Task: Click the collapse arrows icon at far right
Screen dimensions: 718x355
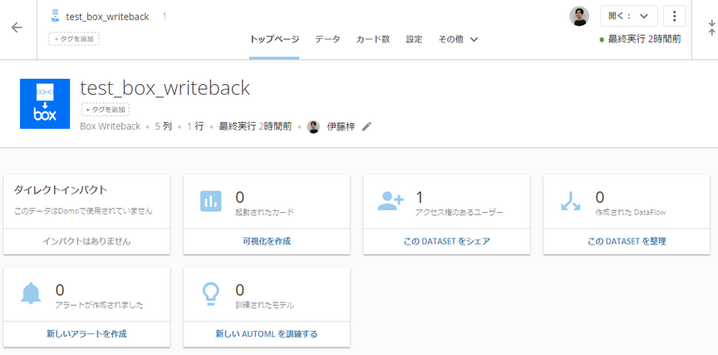Action: pos(711,27)
